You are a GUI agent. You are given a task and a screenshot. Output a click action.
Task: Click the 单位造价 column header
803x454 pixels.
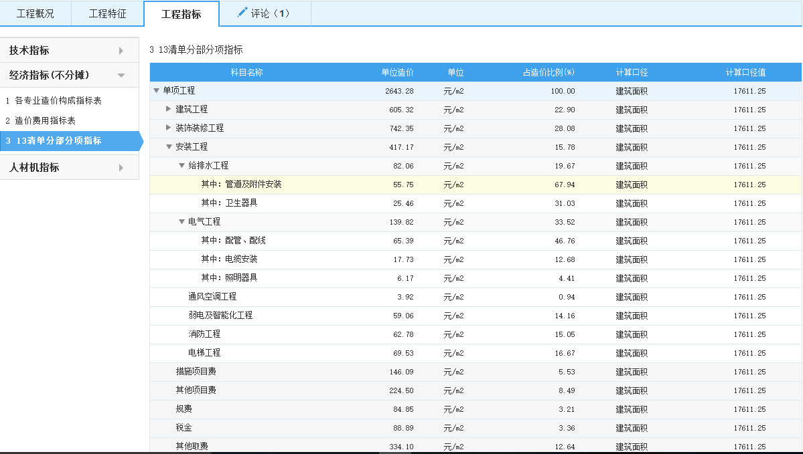click(x=397, y=73)
